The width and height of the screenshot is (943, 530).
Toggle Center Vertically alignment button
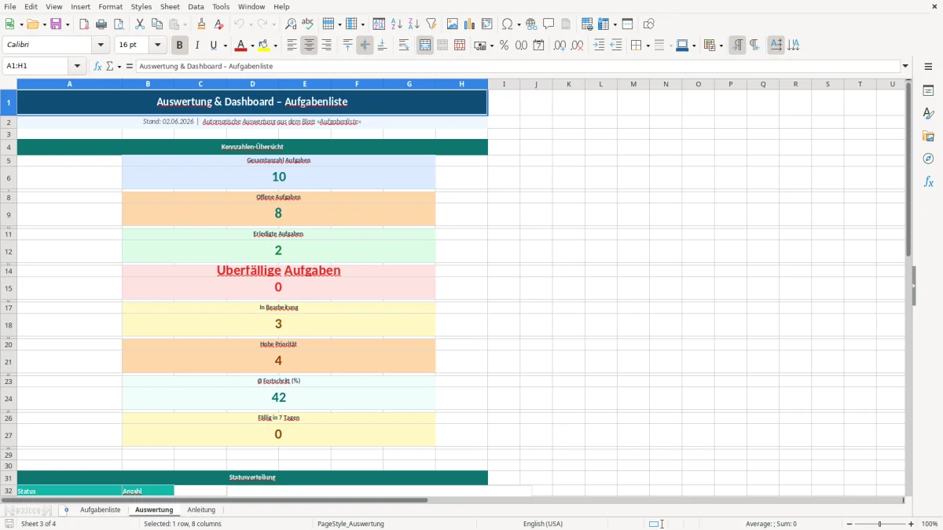click(x=365, y=46)
